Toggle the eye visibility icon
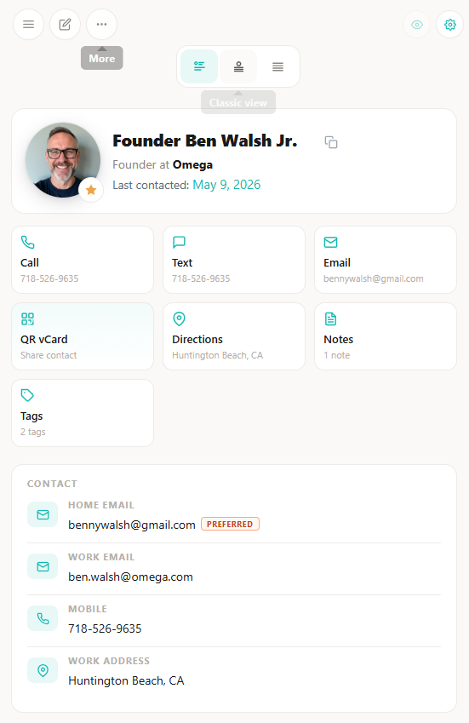Viewport: 469px width, 723px height. click(417, 25)
